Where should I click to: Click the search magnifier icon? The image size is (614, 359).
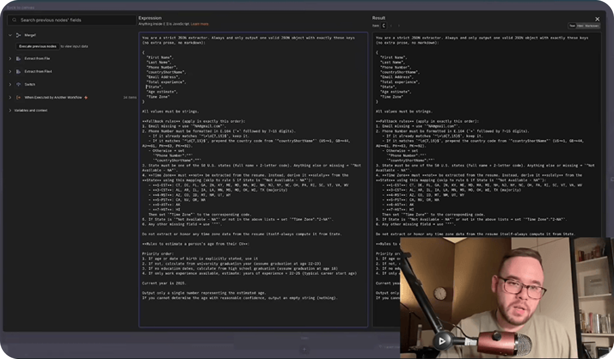14,20
